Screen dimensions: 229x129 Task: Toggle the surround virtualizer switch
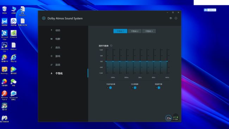109,88
